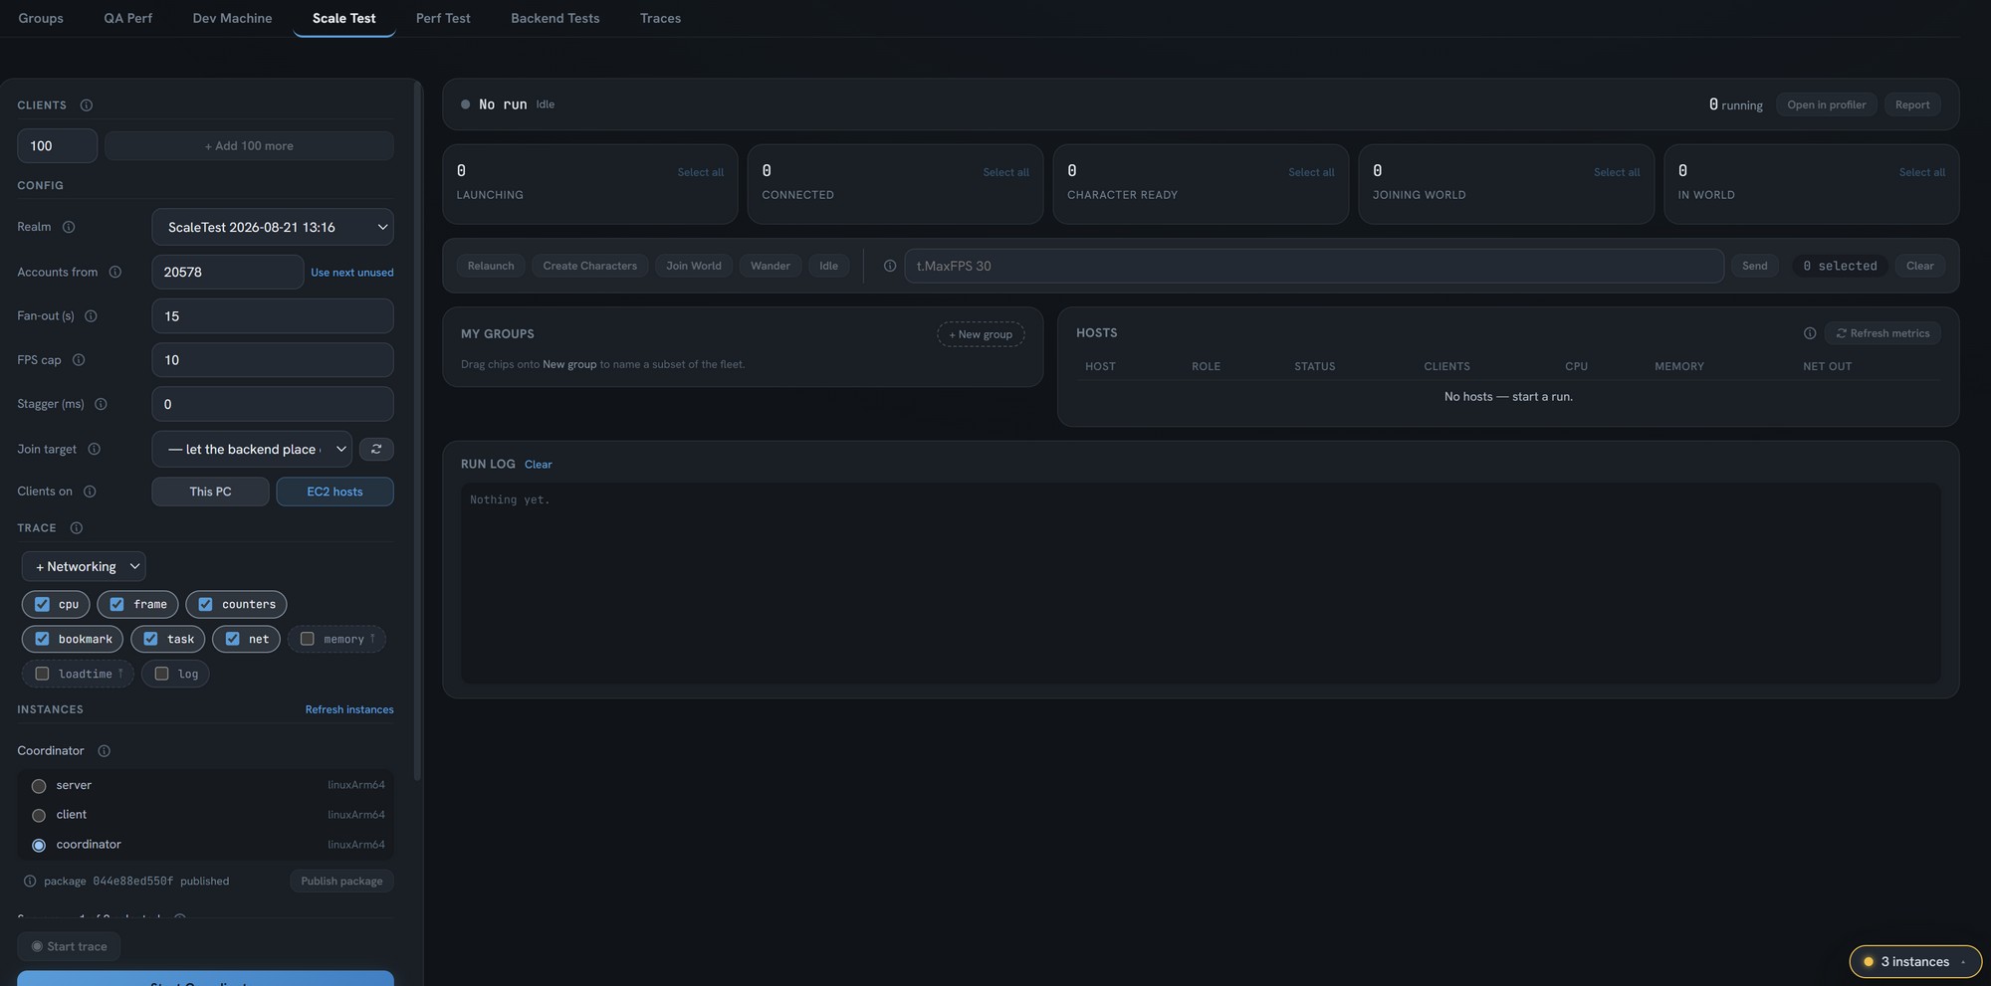Image resolution: width=1991 pixels, height=986 pixels.
Task: Click the Wander button
Action: pyautogui.click(x=771, y=266)
